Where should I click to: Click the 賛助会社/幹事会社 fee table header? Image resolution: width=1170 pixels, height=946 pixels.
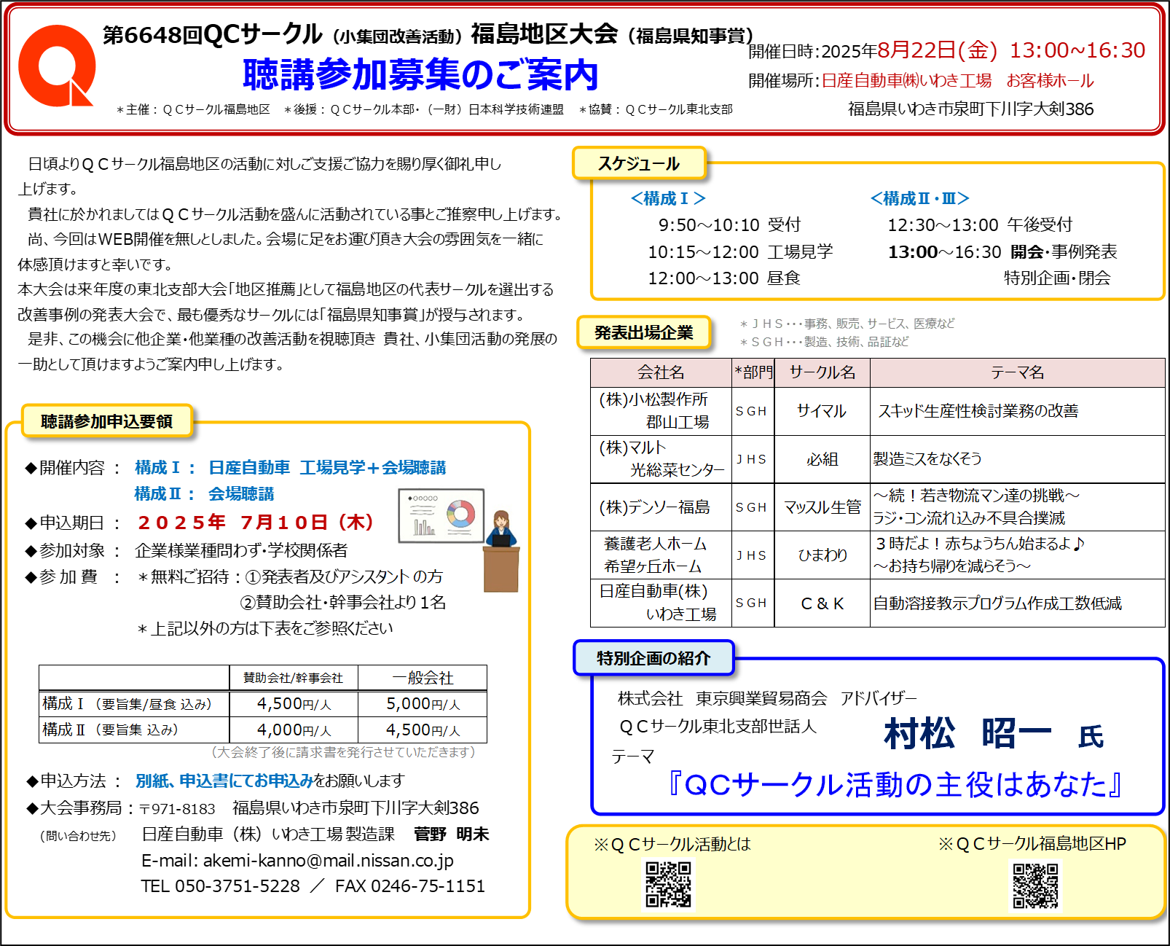tap(293, 678)
